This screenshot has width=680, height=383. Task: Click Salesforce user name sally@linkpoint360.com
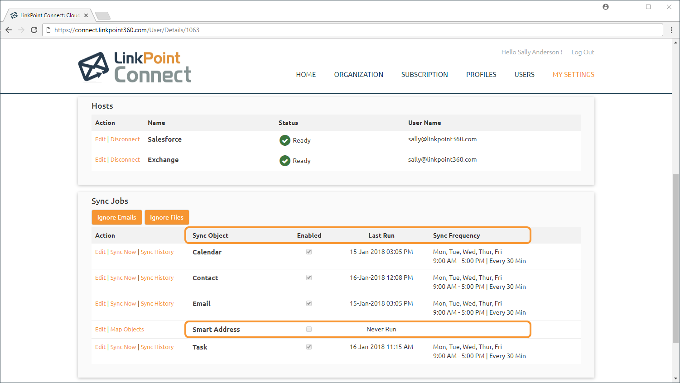pos(442,139)
